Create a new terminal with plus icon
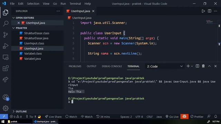Screen dimensions: 221x124 tap(188, 66)
